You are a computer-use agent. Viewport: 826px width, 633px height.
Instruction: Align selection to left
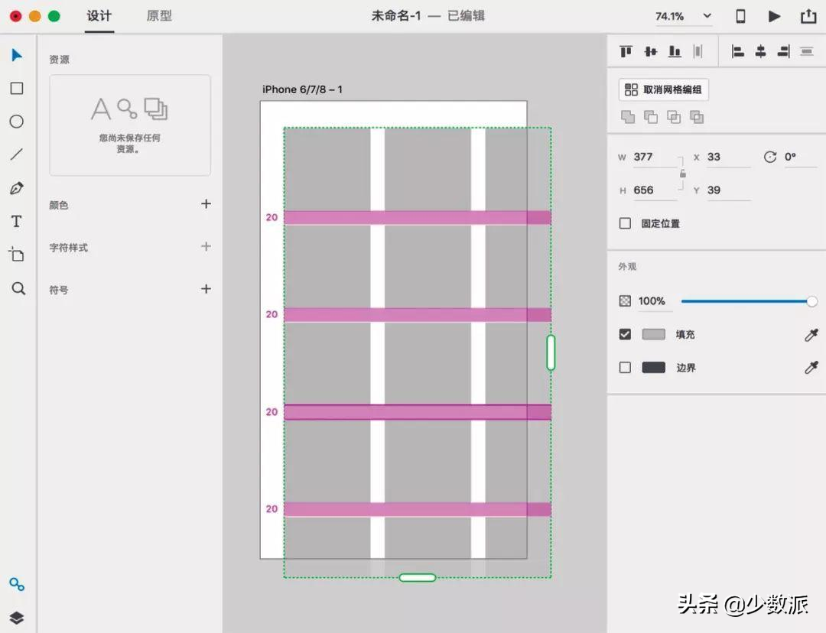pos(737,51)
